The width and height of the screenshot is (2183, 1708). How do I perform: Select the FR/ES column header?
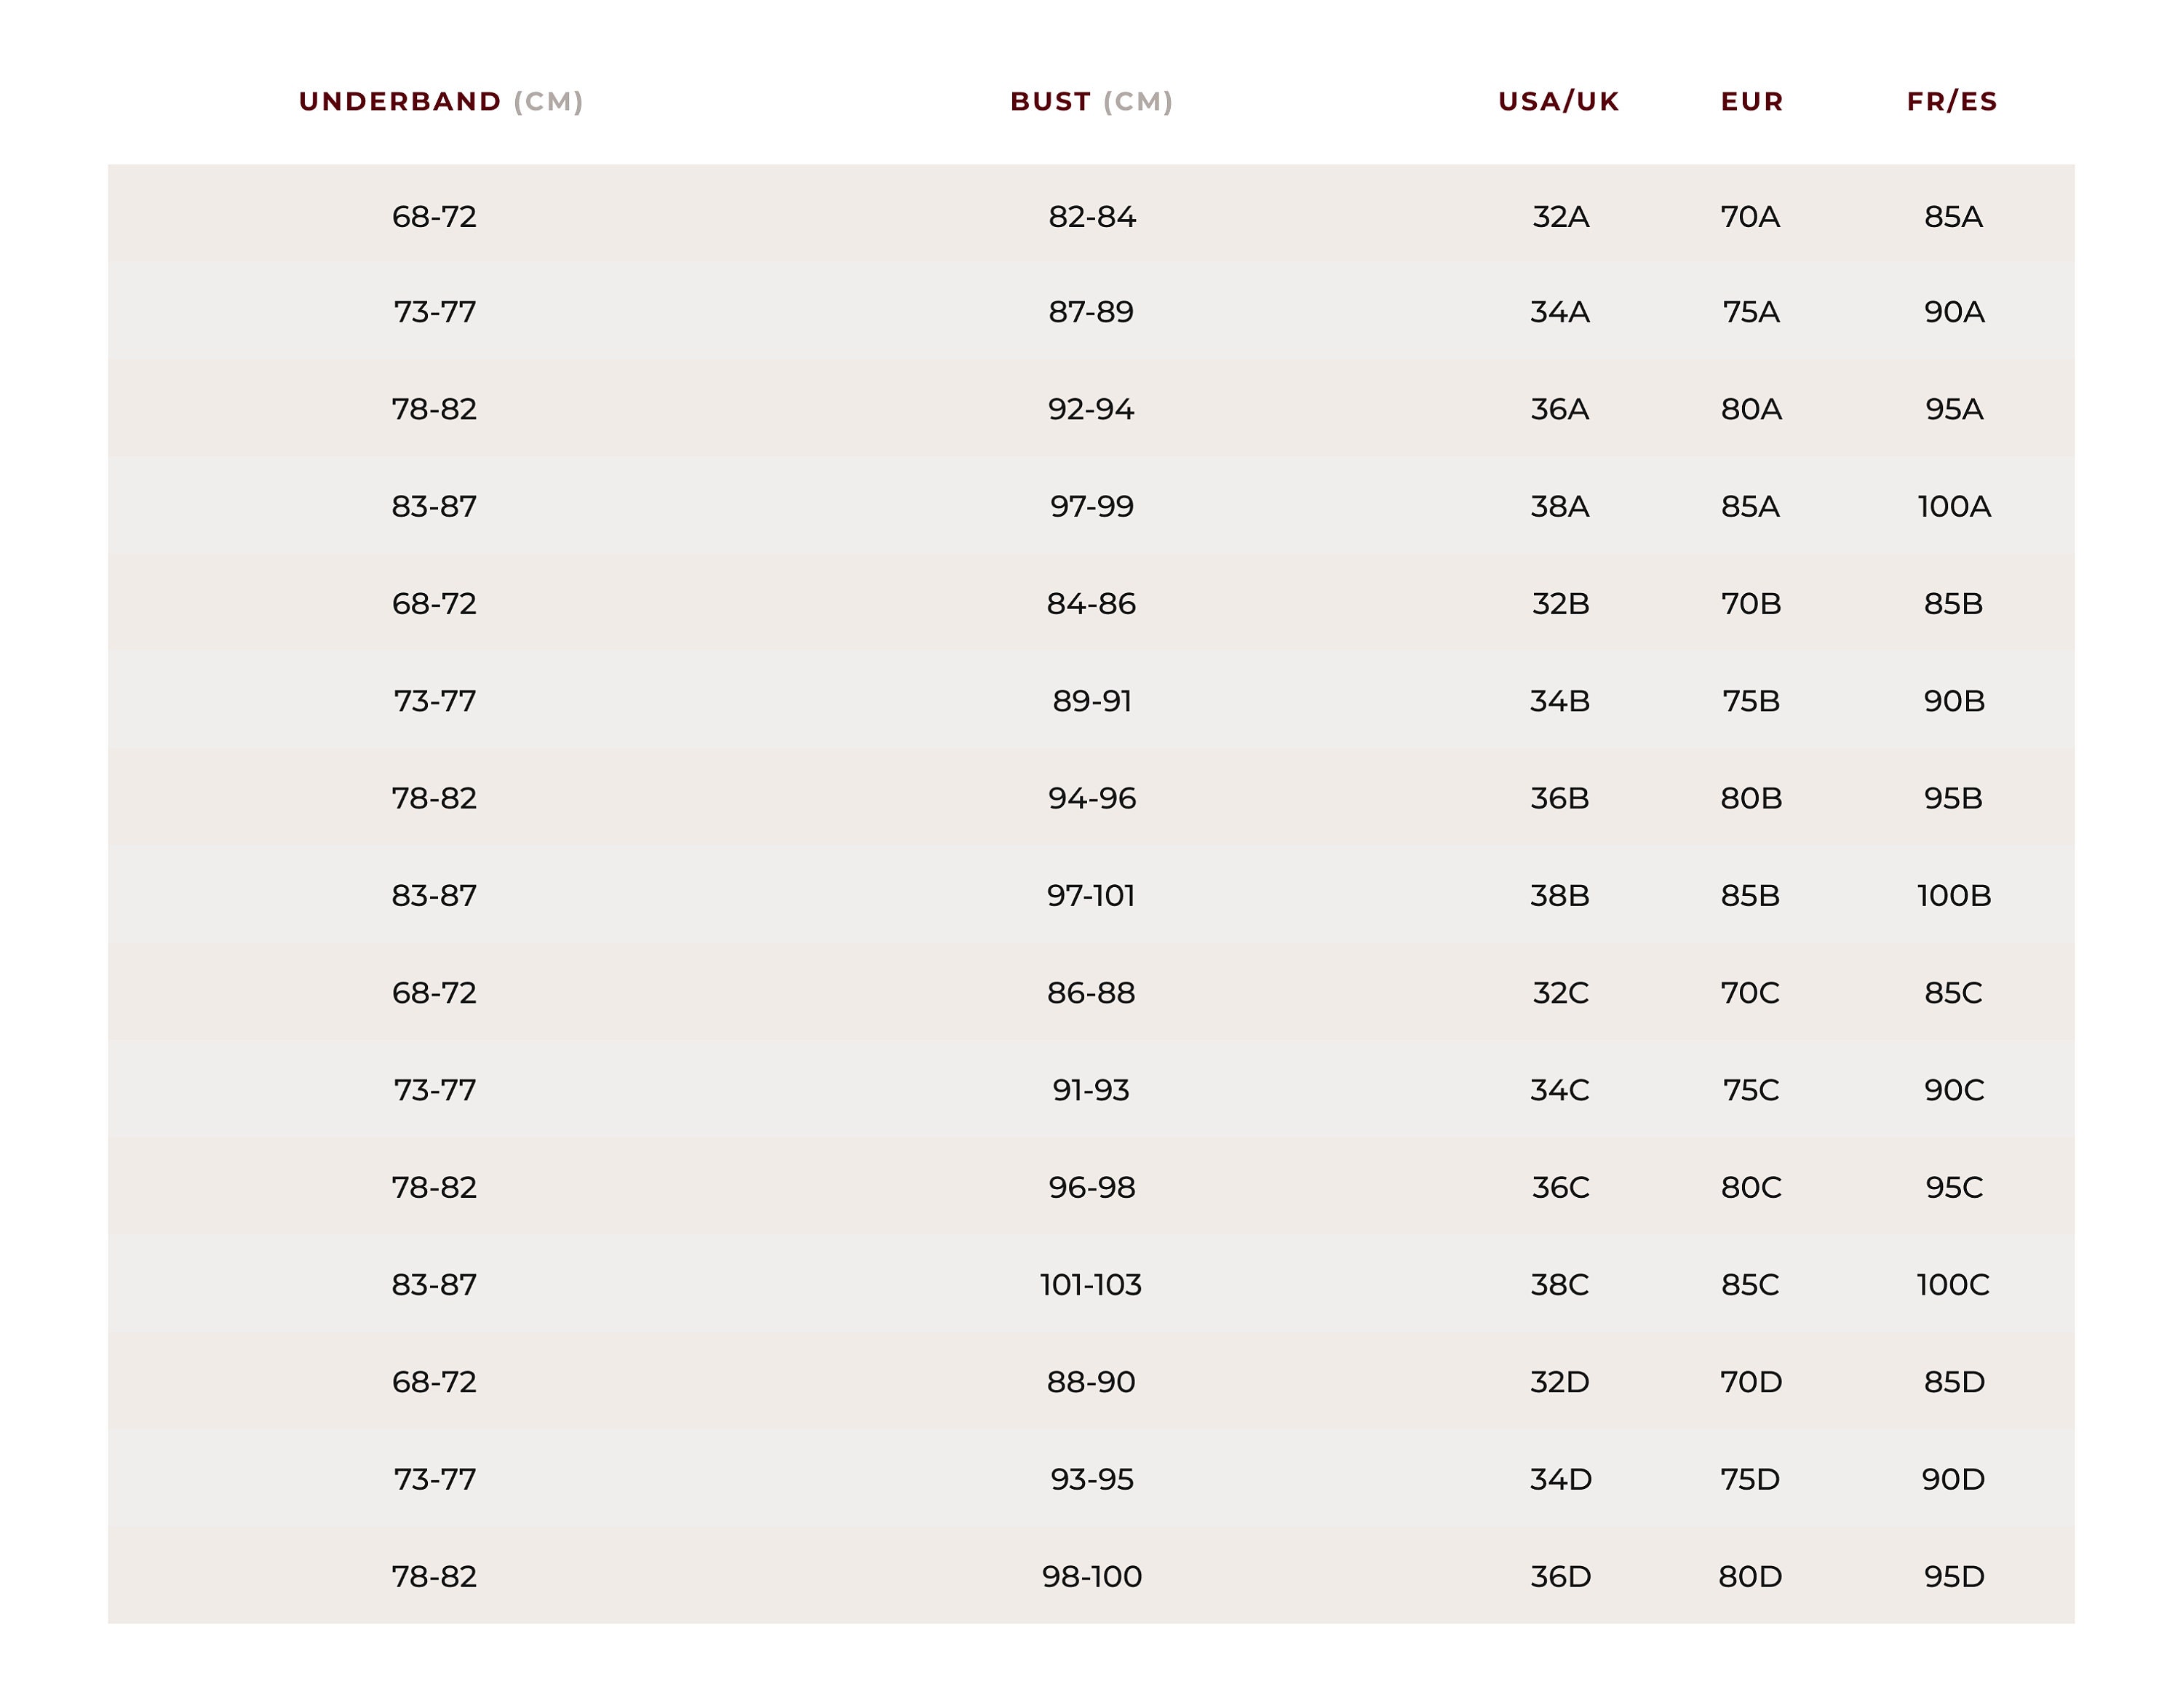pyautogui.click(x=1952, y=102)
